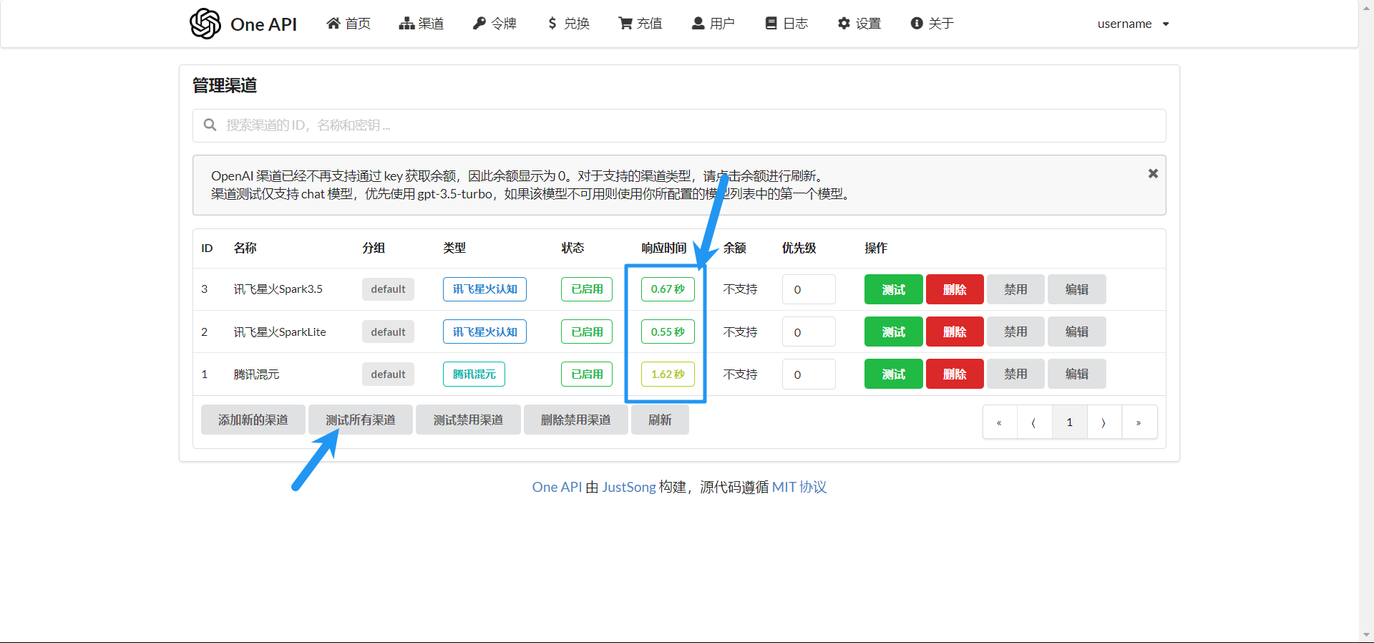Expand the username dropdown menu
Viewport: 1374px width, 643px height.
coord(1133,24)
